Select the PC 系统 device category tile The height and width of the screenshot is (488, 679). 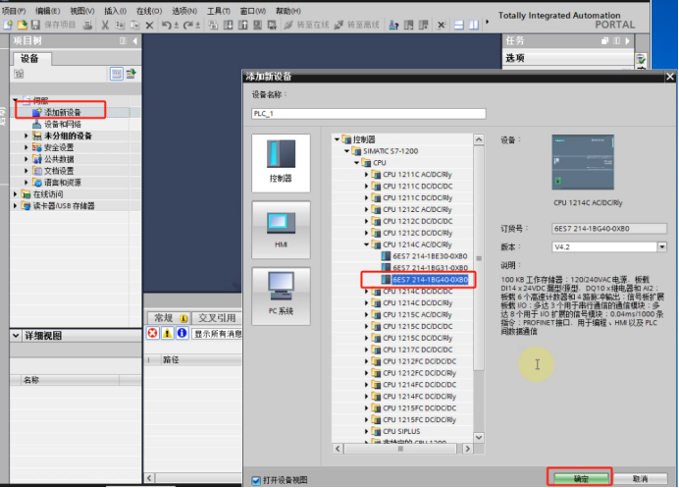tap(281, 296)
